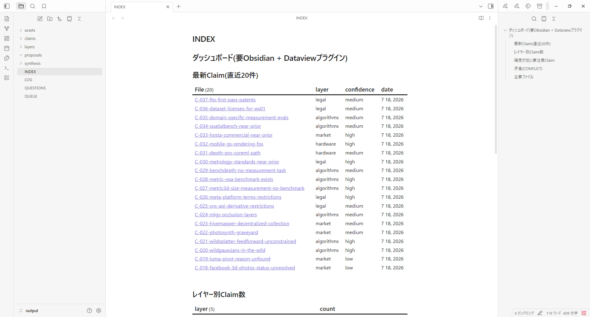590x317 pixels.
Task: Click the 0 バックリンク status bar item
Action: pyautogui.click(x=524, y=313)
